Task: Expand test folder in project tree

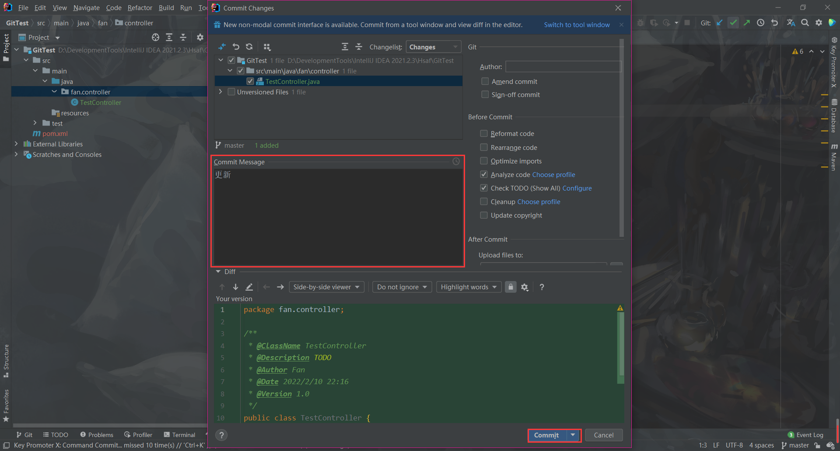Action: point(35,123)
